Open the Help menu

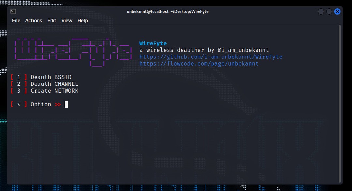82,20
